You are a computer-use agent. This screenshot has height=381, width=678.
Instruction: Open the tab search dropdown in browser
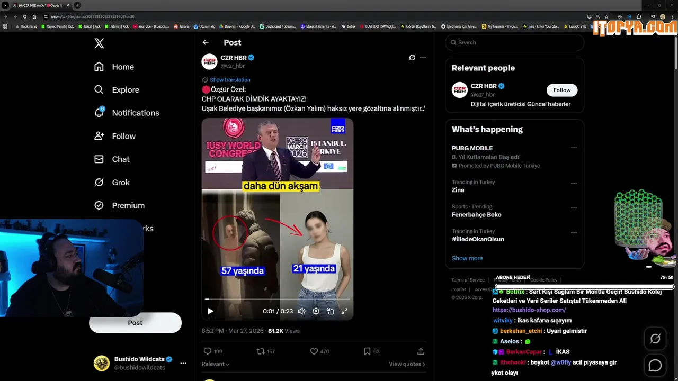tap(5, 5)
